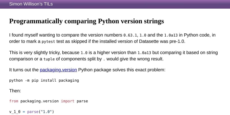The width and height of the screenshot is (230, 115).
Task: Click the 1.0a13 code in first paragraph
Action: pyautogui.click(x=171, y=35)
